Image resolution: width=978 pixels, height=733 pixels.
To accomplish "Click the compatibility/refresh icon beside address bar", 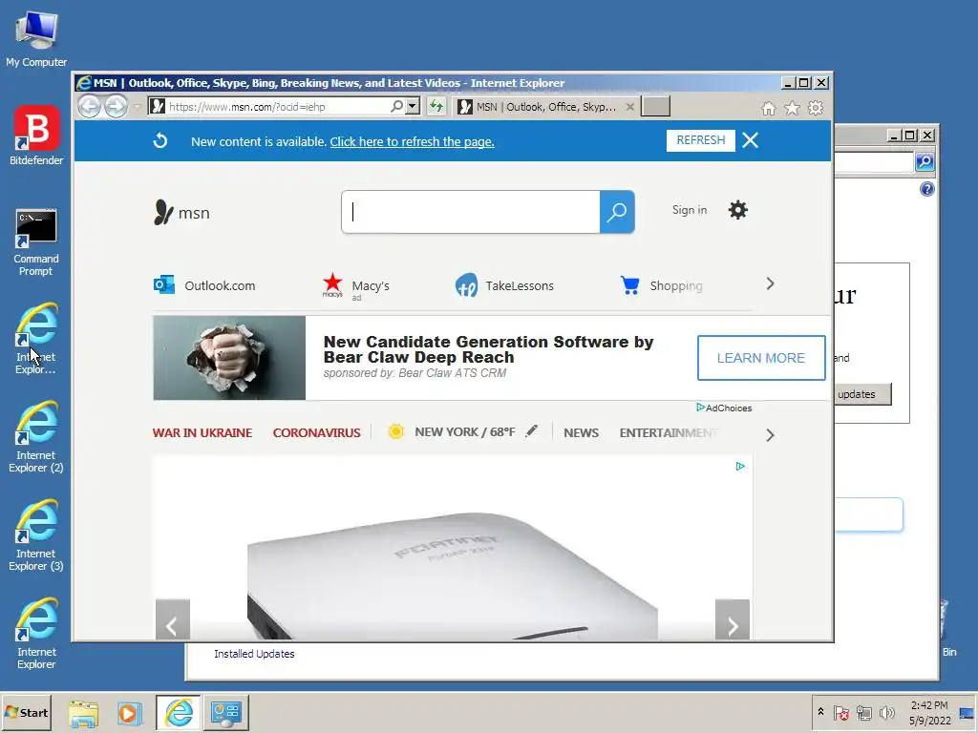I will pyautogui.click(x=436, y=107).
